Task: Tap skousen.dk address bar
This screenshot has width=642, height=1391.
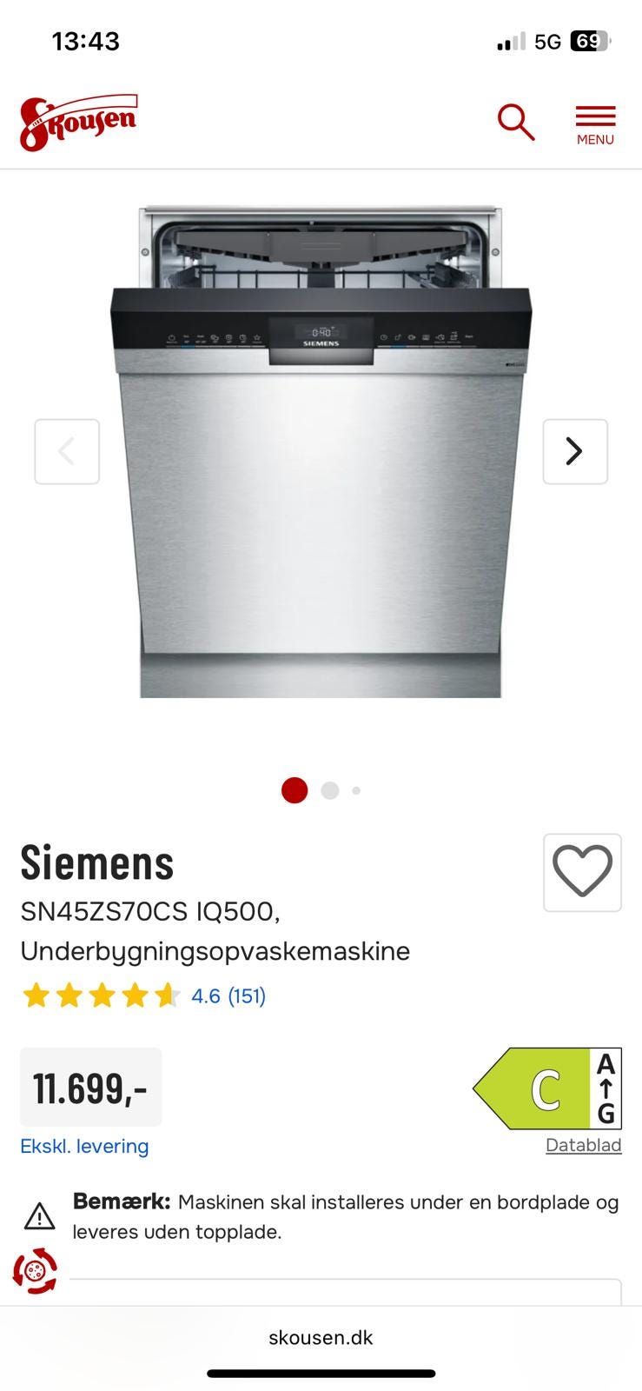Action: pyautogui.click(x=321, y=1337)
